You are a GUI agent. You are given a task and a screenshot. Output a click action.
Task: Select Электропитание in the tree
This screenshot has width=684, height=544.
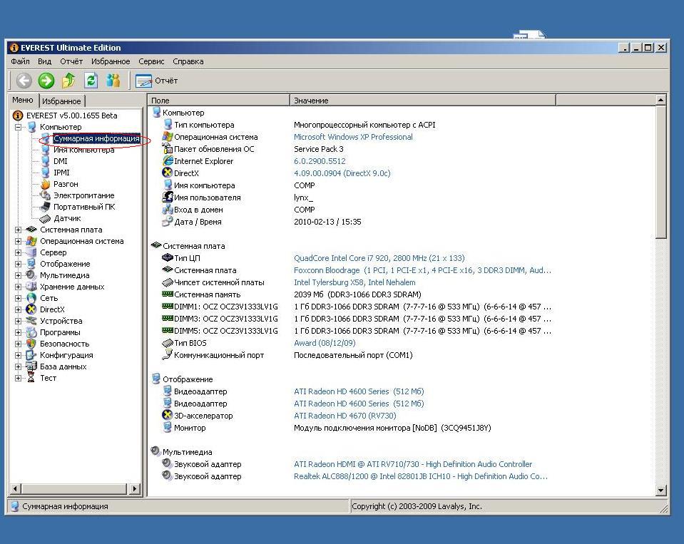(83, 195)
